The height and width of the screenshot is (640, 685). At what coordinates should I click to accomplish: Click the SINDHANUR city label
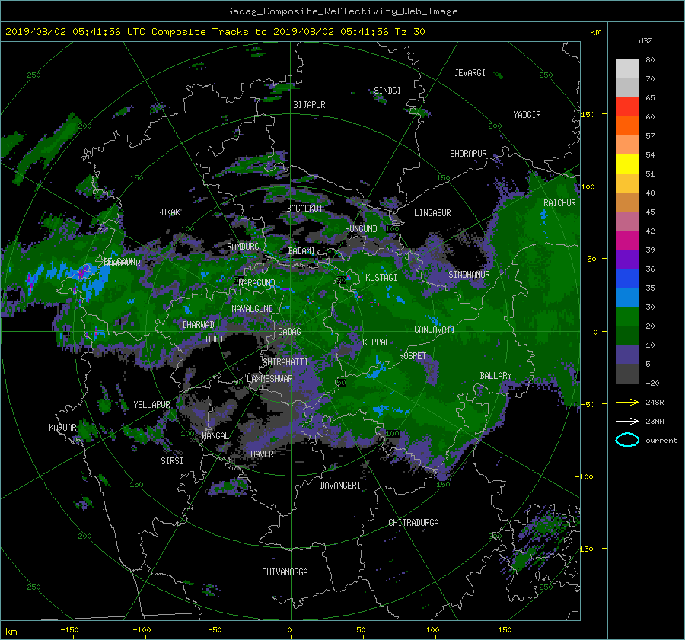tap(469, 275)
